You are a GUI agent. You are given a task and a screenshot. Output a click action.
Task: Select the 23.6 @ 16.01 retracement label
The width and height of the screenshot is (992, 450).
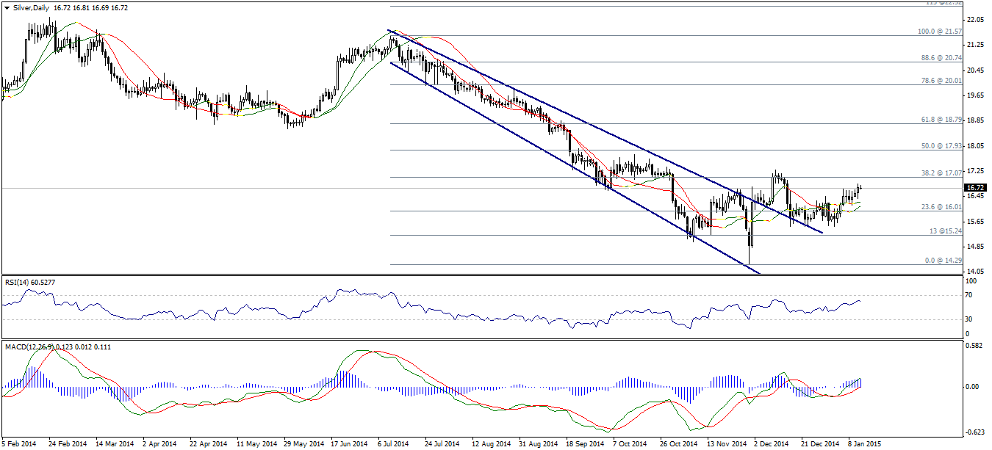click(x=941, y=207)
